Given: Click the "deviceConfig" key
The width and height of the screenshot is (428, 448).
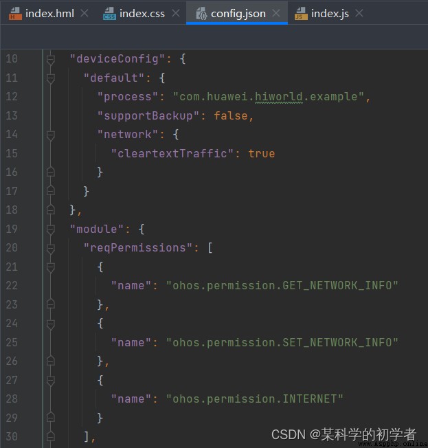Looking at the screenshot, I should (x=117, y=59).
